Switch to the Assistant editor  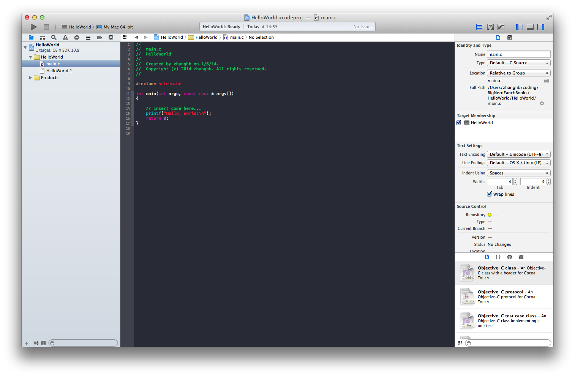pyautogui.click(x=490, y=27)
